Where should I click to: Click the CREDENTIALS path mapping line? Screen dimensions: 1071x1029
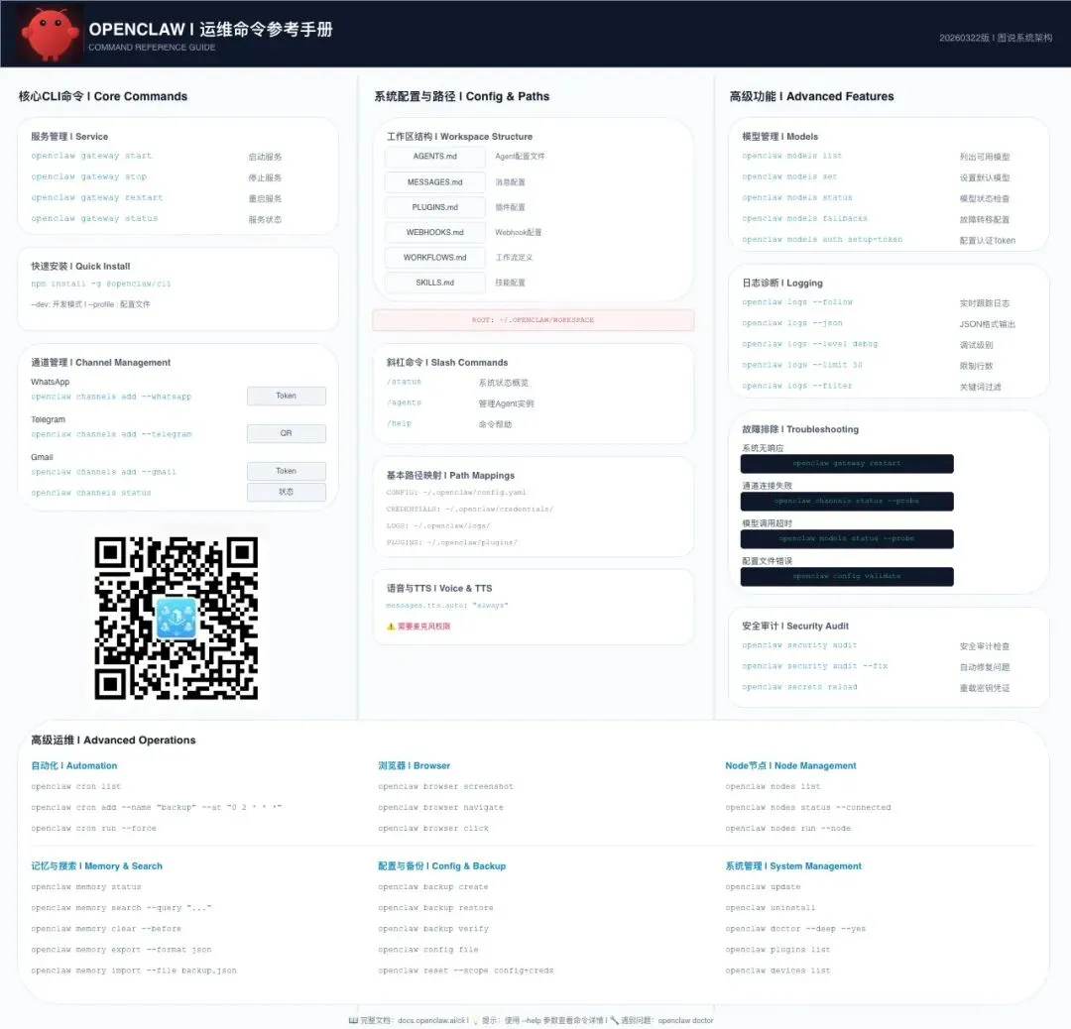coord(470,510)
